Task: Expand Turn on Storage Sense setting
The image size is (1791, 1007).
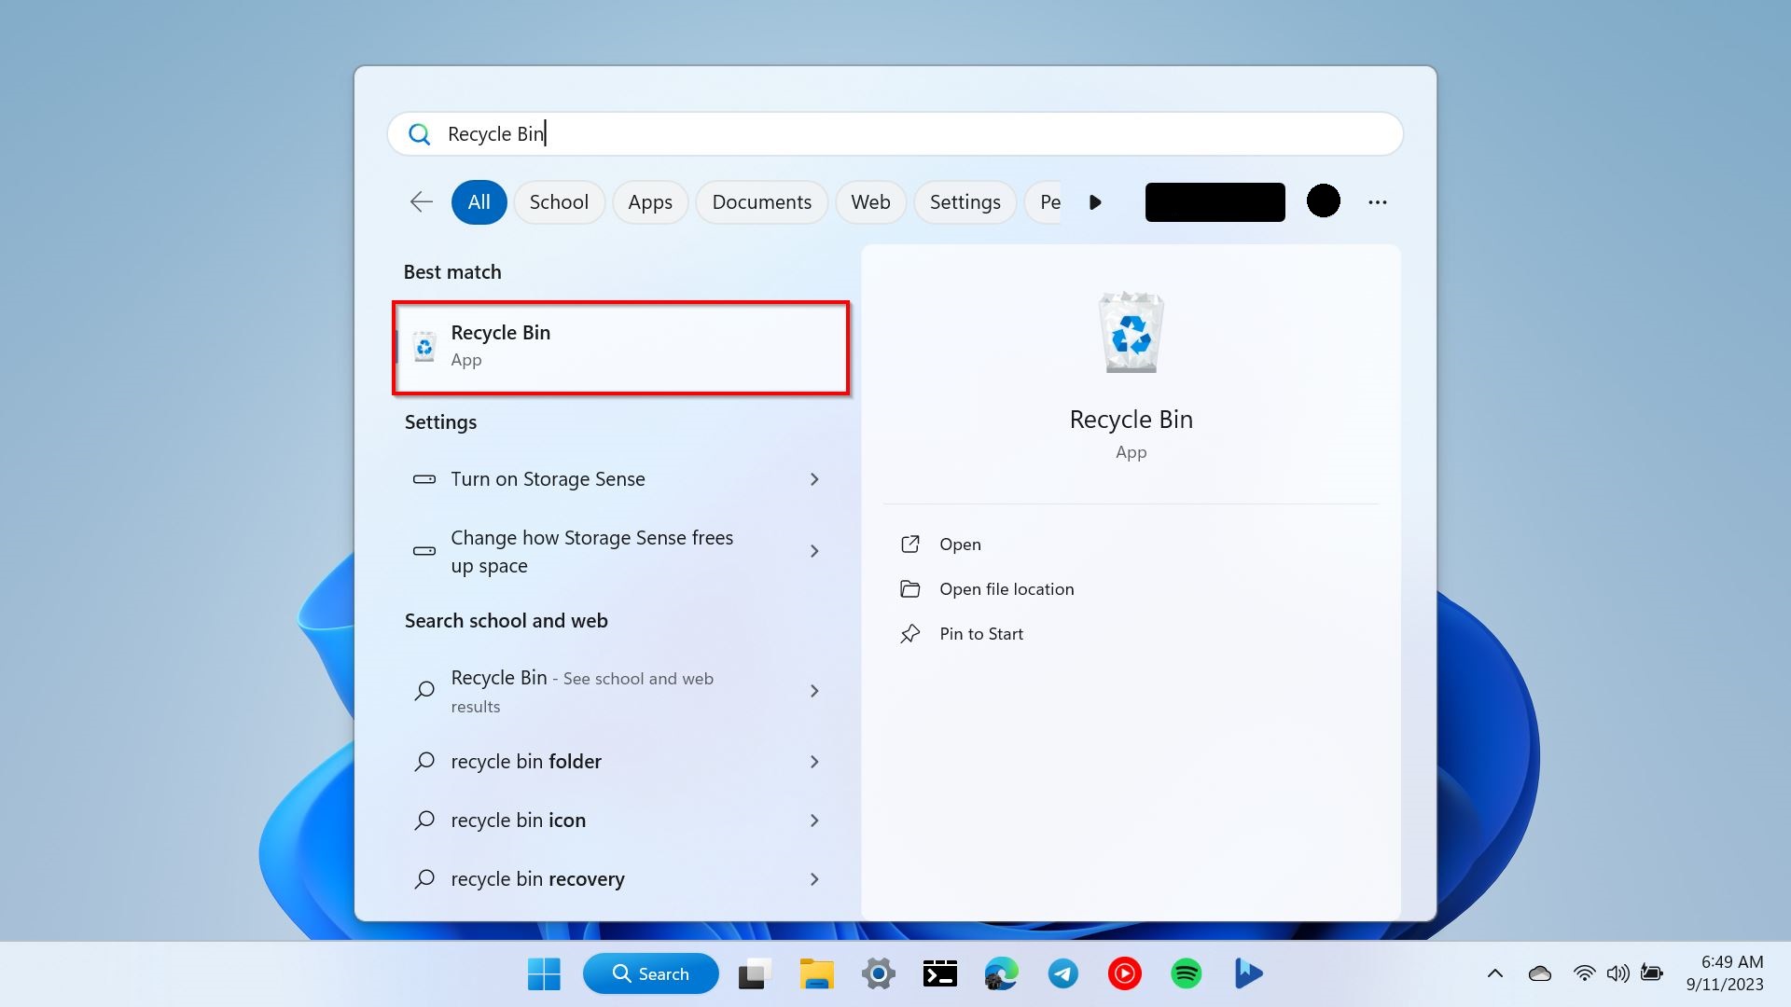Action: click(813, 478)
